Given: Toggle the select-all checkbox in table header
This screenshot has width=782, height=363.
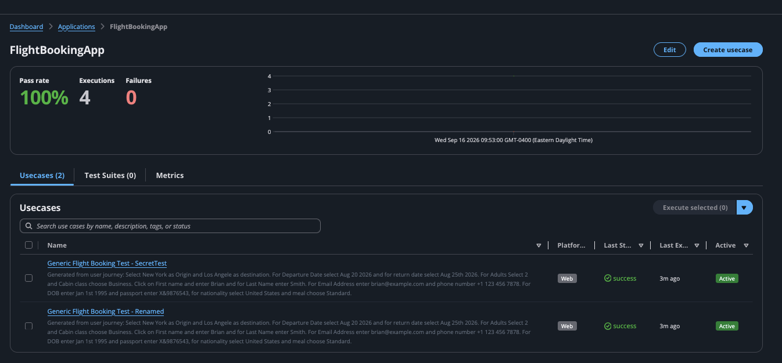Looking at the screenshot, I should tap(28, 245).
